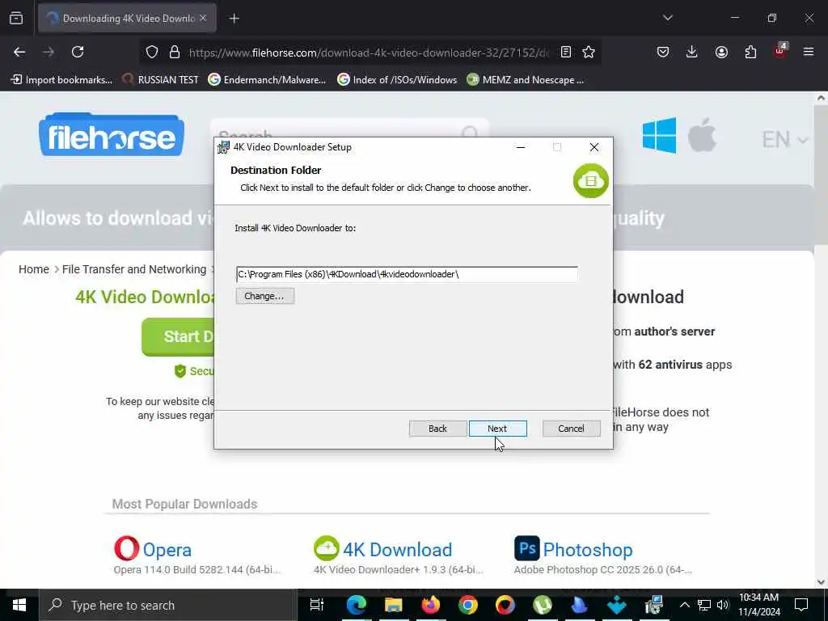Open the RUSSIAN TEST bookmark
Screen dimensions: 828x621
161,80
